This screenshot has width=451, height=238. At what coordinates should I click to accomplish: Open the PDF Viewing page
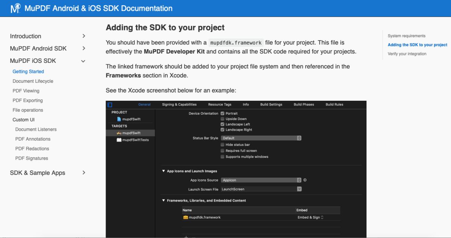point(26,91)
